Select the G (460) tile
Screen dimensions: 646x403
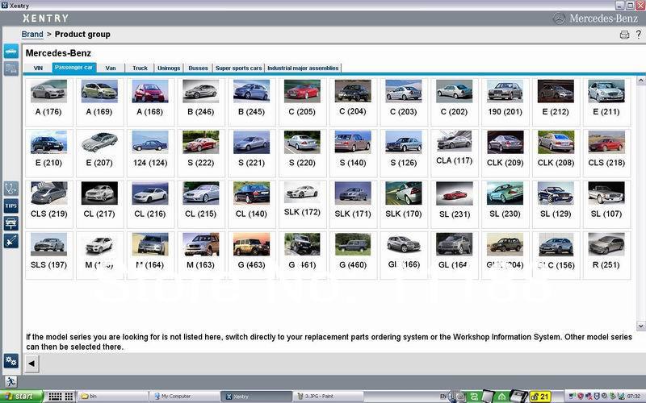[x=353, y=255]
